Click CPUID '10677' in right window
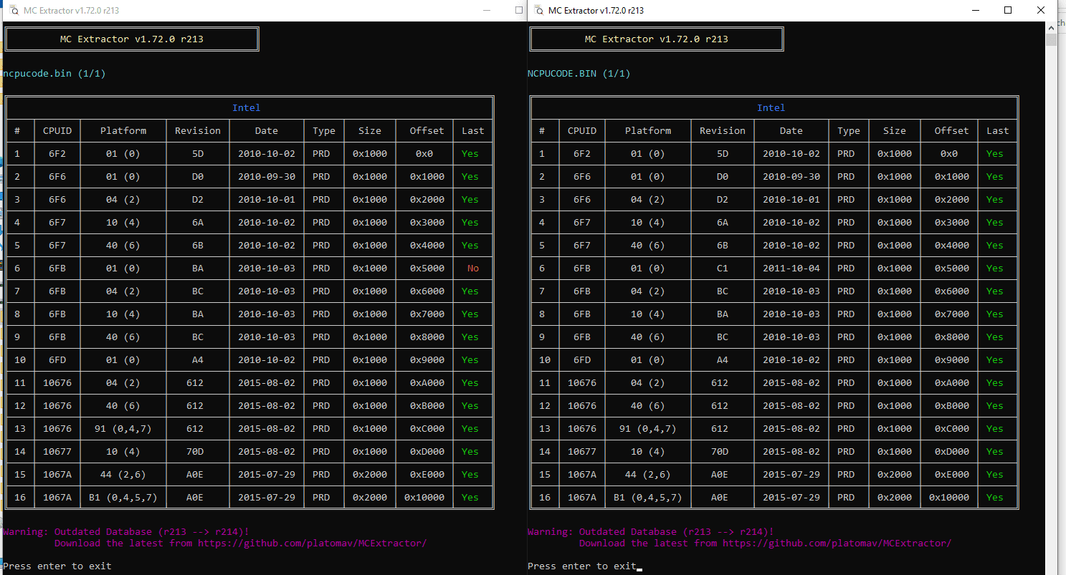 tap(582, 452)
